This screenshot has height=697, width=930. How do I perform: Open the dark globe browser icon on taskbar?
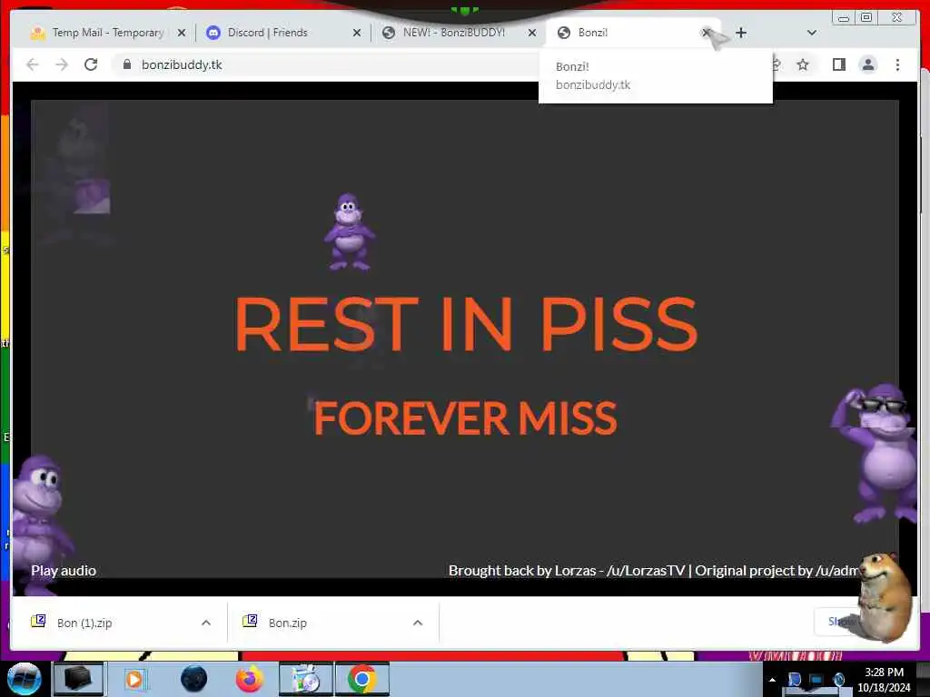point(194,679)
